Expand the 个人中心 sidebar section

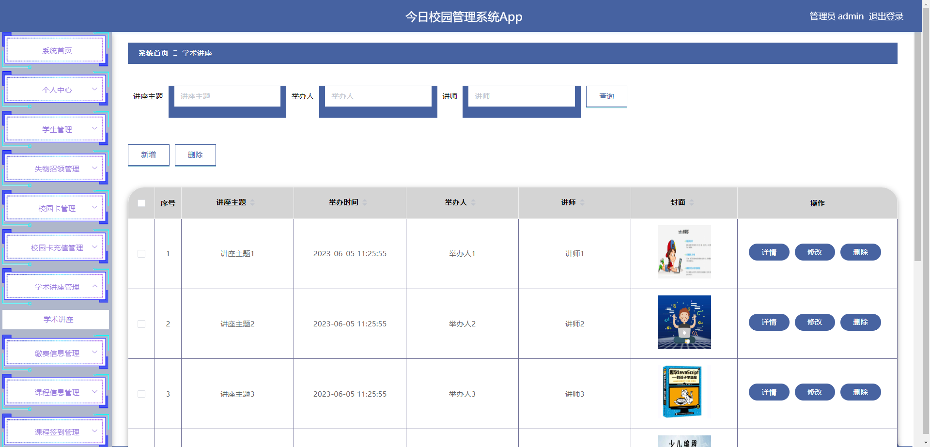(55, 89)
